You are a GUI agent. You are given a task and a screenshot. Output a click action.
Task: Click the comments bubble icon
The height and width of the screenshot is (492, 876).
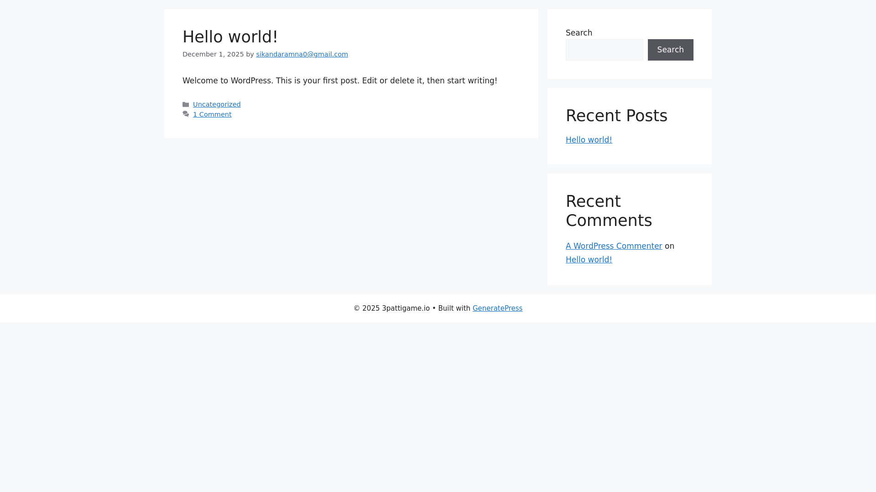click(186, 114)
